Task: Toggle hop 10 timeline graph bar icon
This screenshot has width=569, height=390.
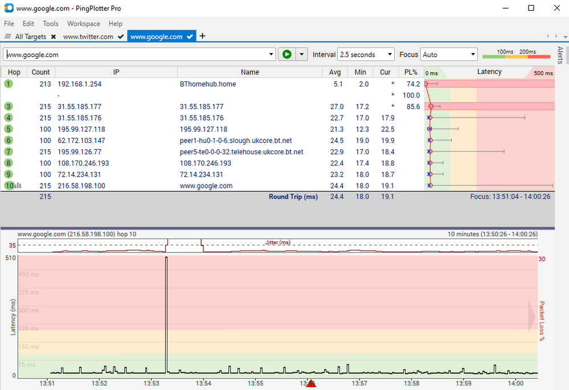Action: 18,186
